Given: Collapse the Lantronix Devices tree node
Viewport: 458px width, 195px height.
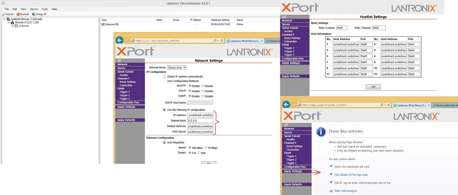Looking at the screenshot, I should click(x=5, y=19).
